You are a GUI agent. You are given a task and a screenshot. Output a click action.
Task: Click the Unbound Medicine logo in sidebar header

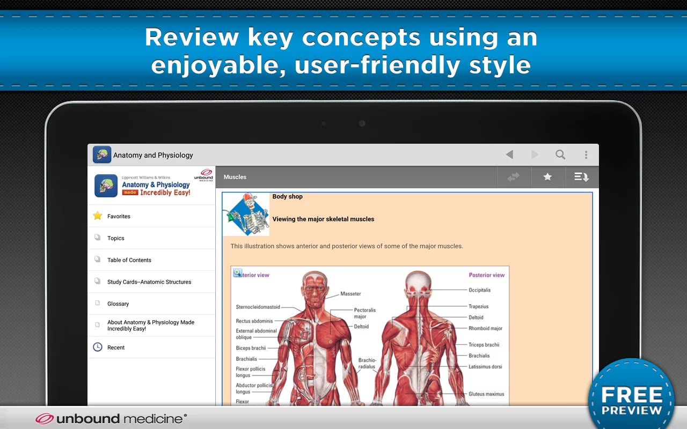tap(204, 175)
